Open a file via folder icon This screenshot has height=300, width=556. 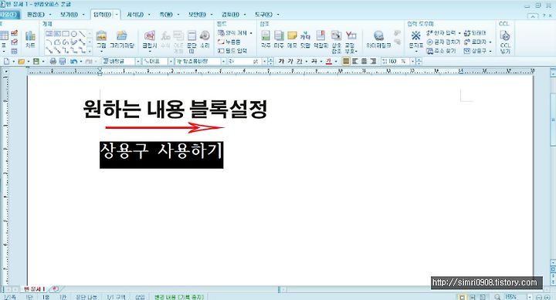tap(22, 61)
